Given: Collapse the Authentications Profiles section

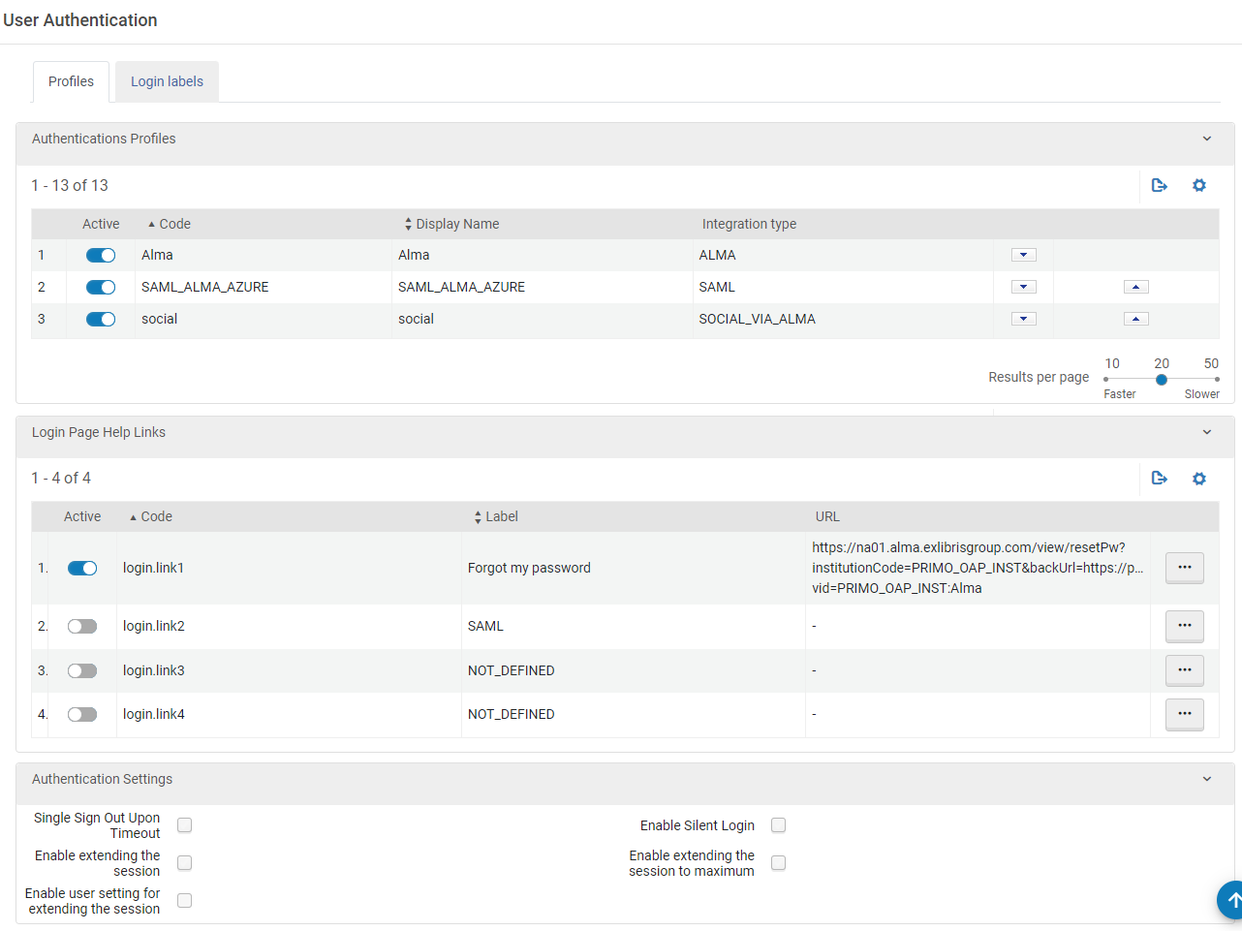Looking at the screenshot, I should [1206, 139].
